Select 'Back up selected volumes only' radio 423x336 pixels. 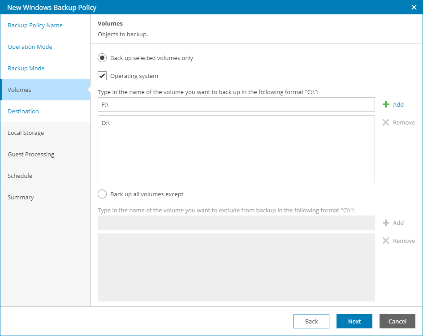[102, 58]
